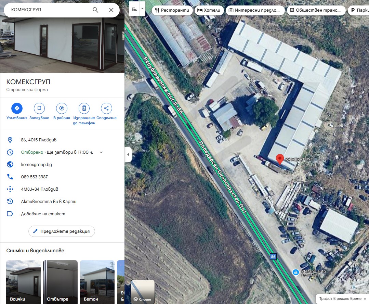The image size is (369, 304).
Task: Open Активността Ви в Карти
Action: pyautogui.click(x=49, y=202)
